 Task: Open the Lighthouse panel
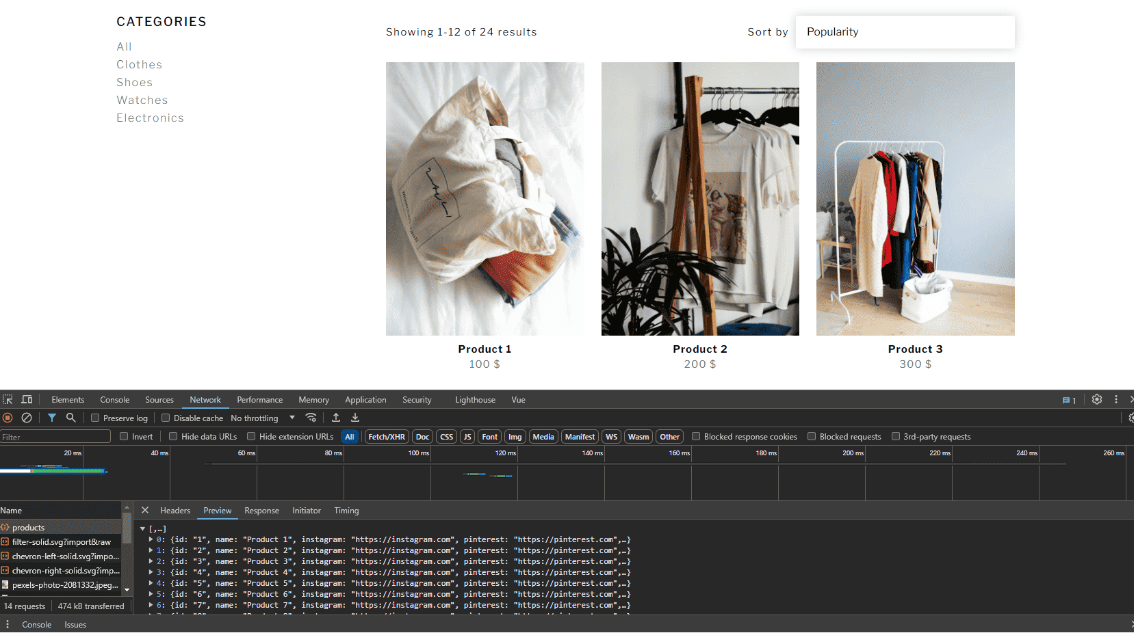tap(475, 400)
